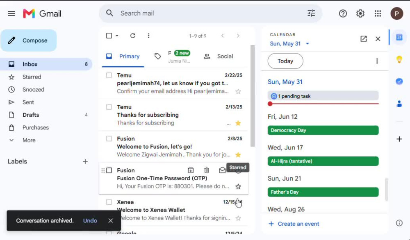Open the Starred folder

(x=46, y=77)
